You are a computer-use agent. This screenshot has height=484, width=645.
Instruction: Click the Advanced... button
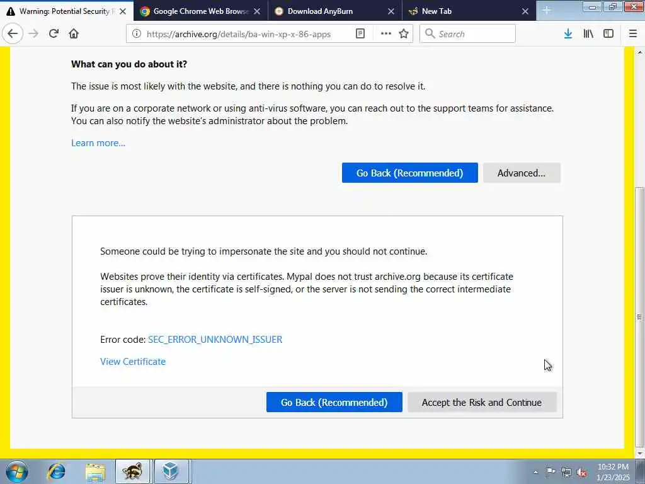(522, 173)
